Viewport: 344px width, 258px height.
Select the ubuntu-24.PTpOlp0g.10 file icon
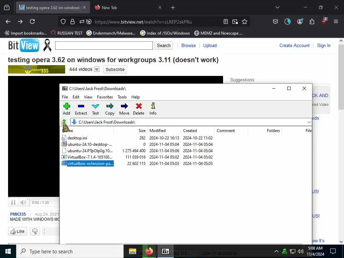[64, 150]
